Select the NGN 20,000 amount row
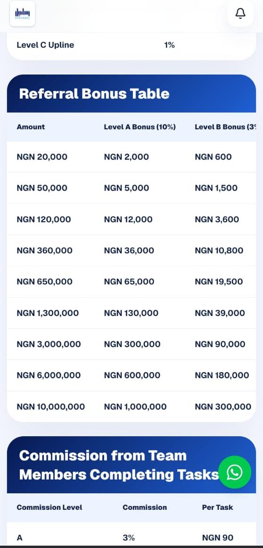This screenshot has height=548, width=263. (x=131, y=157)
